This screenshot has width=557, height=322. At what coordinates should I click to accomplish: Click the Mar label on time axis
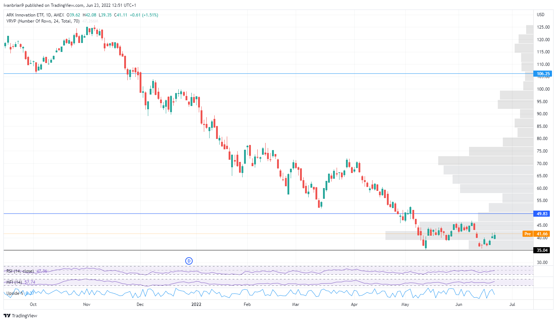click(x=295, y=304)
